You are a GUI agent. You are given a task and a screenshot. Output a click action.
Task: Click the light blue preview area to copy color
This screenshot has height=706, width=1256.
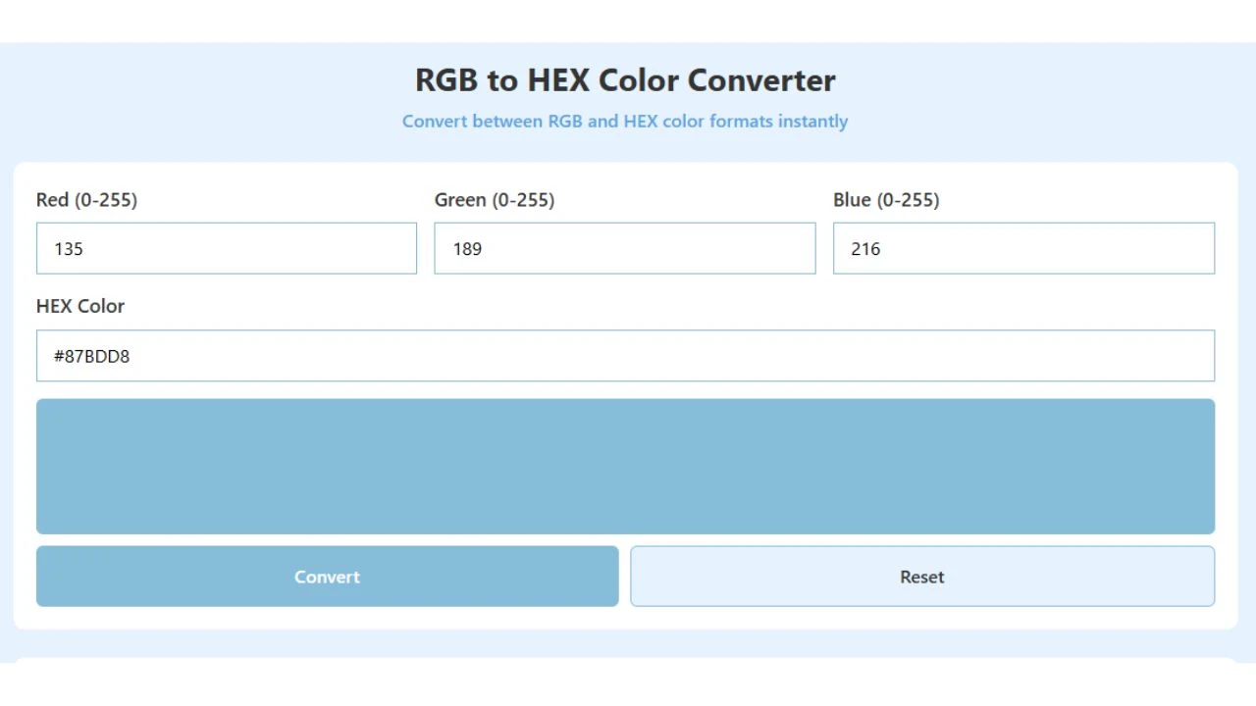click(x=625, y=466)
